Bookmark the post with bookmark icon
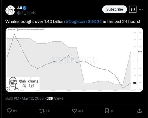 tap(107, 111)
